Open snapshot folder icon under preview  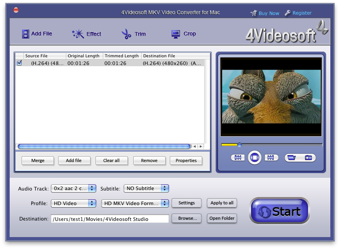tap(292, 157)
